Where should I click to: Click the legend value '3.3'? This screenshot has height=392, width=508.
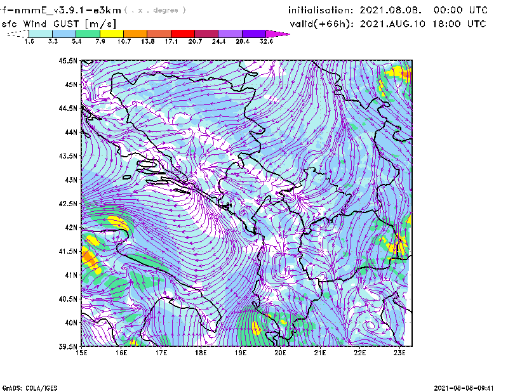tap(53, 41)
